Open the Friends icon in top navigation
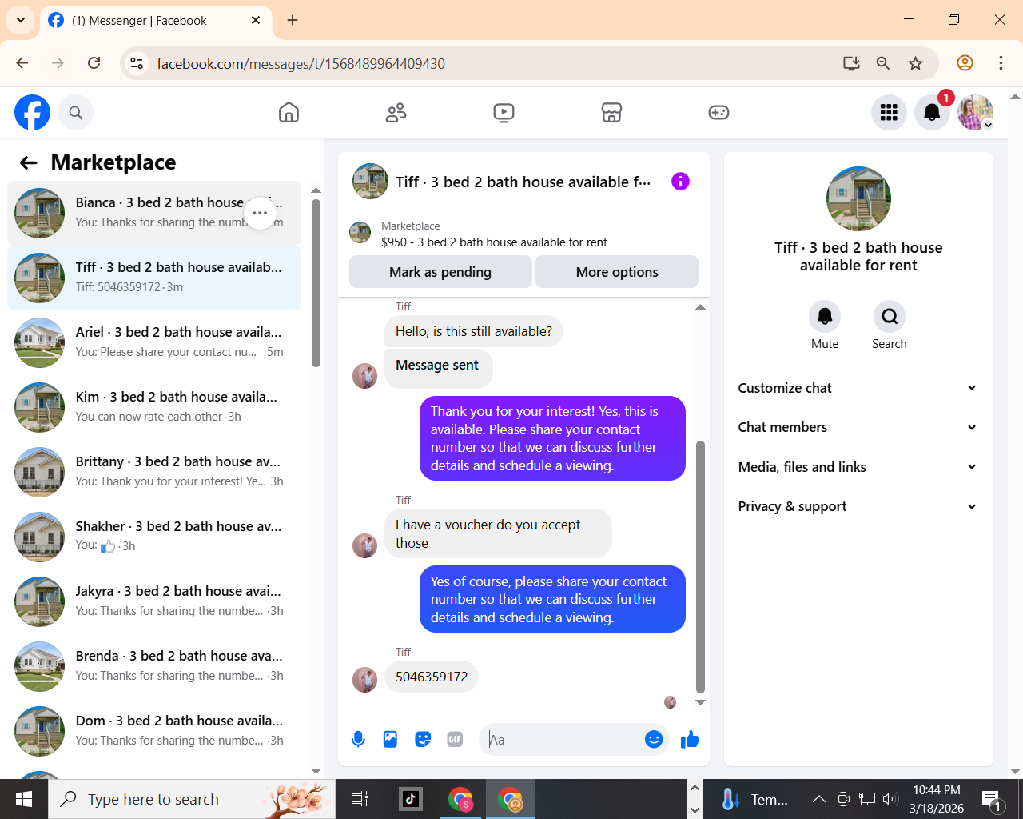The width and height of the screenshot is (1023, 819). pyautogui.click(x=396, y=113)
